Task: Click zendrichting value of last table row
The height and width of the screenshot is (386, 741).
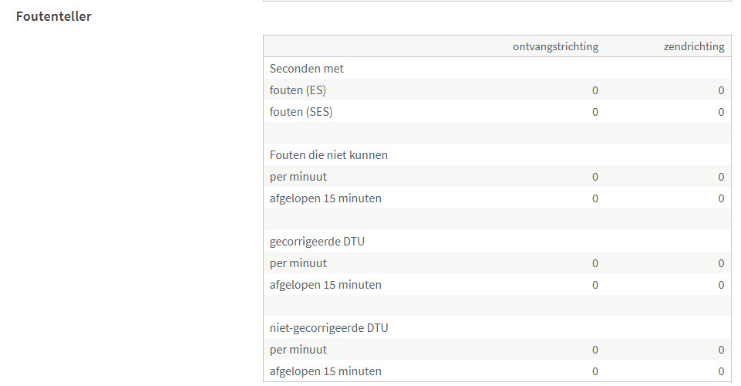Action: 721,371
